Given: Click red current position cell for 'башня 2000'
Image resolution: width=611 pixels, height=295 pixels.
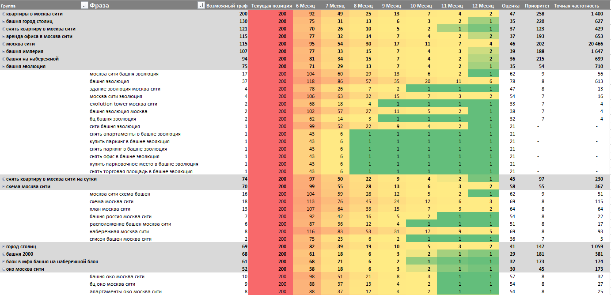Looking at the screenshot, I should coord(271,254).
